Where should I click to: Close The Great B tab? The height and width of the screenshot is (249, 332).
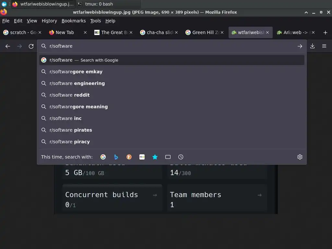131,32
